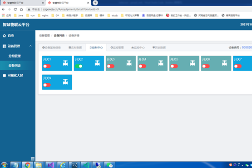Go to 首页 in the sidebar

click(8, 36)
